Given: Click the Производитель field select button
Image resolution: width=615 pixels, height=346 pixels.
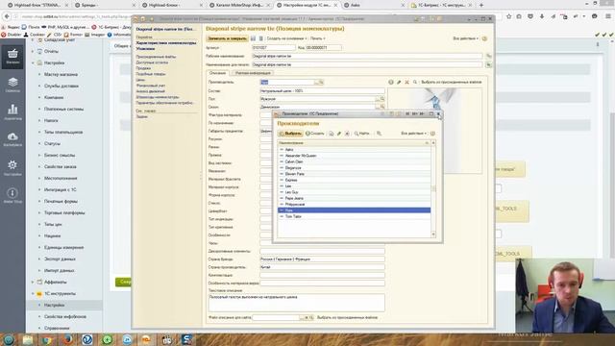Looking at the screenshot, I should coord(316,82).
